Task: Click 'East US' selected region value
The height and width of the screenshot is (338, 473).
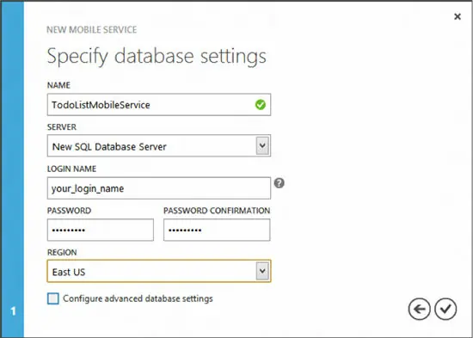Action: pyautogui.click(x=69, y=272)
